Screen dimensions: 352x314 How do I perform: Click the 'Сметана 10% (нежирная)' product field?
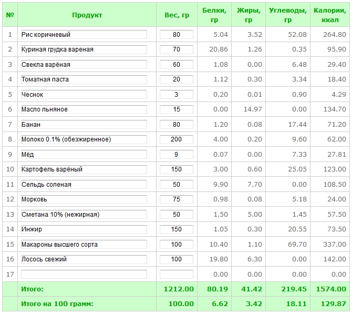tap(84, 215)
